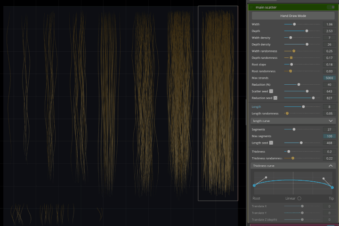Click the Max strands field showing 5000

[x=329, y=78]
